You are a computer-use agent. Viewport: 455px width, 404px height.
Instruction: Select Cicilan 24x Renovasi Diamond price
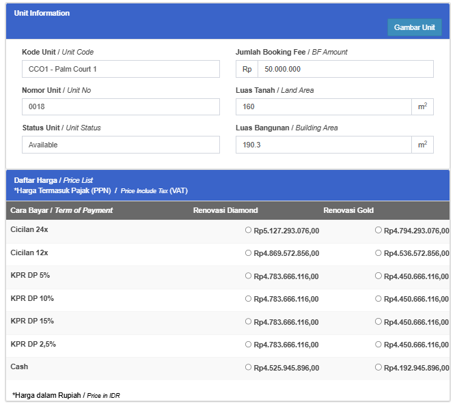coord(248,230)
